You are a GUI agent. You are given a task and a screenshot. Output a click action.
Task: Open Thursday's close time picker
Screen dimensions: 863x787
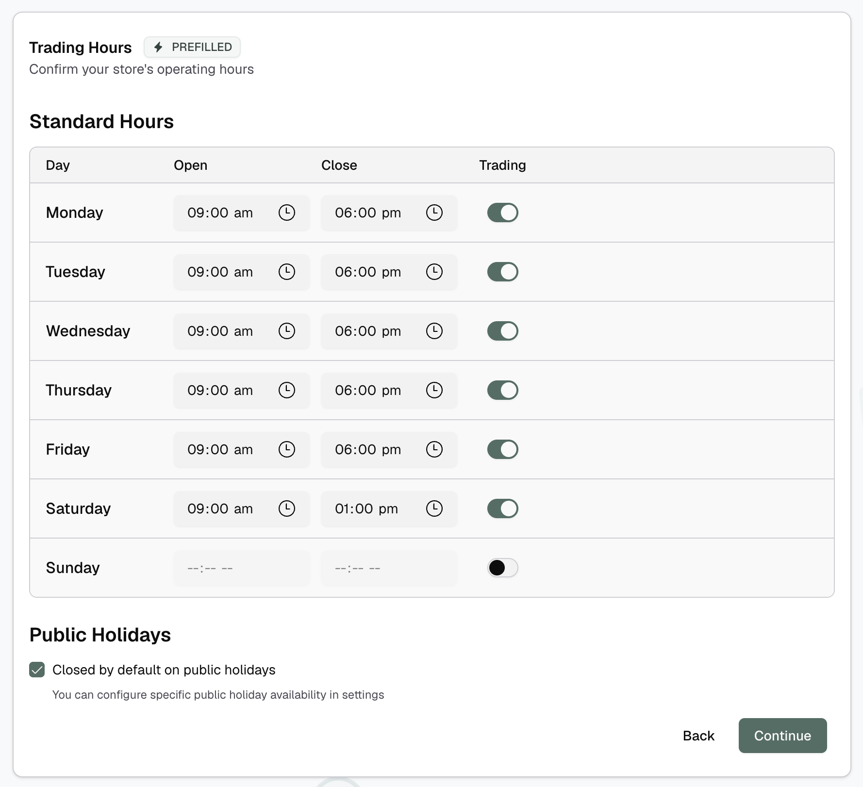pos(434,390)
